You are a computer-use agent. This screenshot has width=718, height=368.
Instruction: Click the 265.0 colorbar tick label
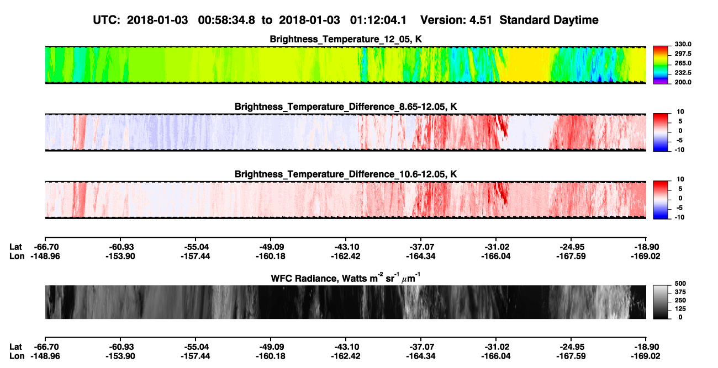683,63
